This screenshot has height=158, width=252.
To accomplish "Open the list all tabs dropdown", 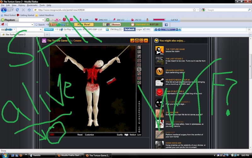I will (x=250, y=34).
